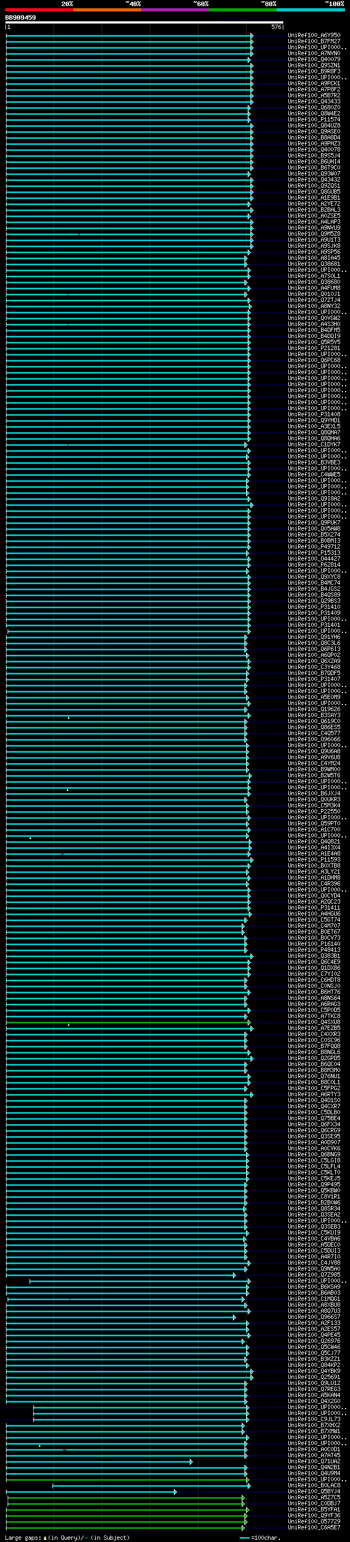Click the Large gaps legend text
This screenshot has height=1542, width=350.
pos(67,1537)
